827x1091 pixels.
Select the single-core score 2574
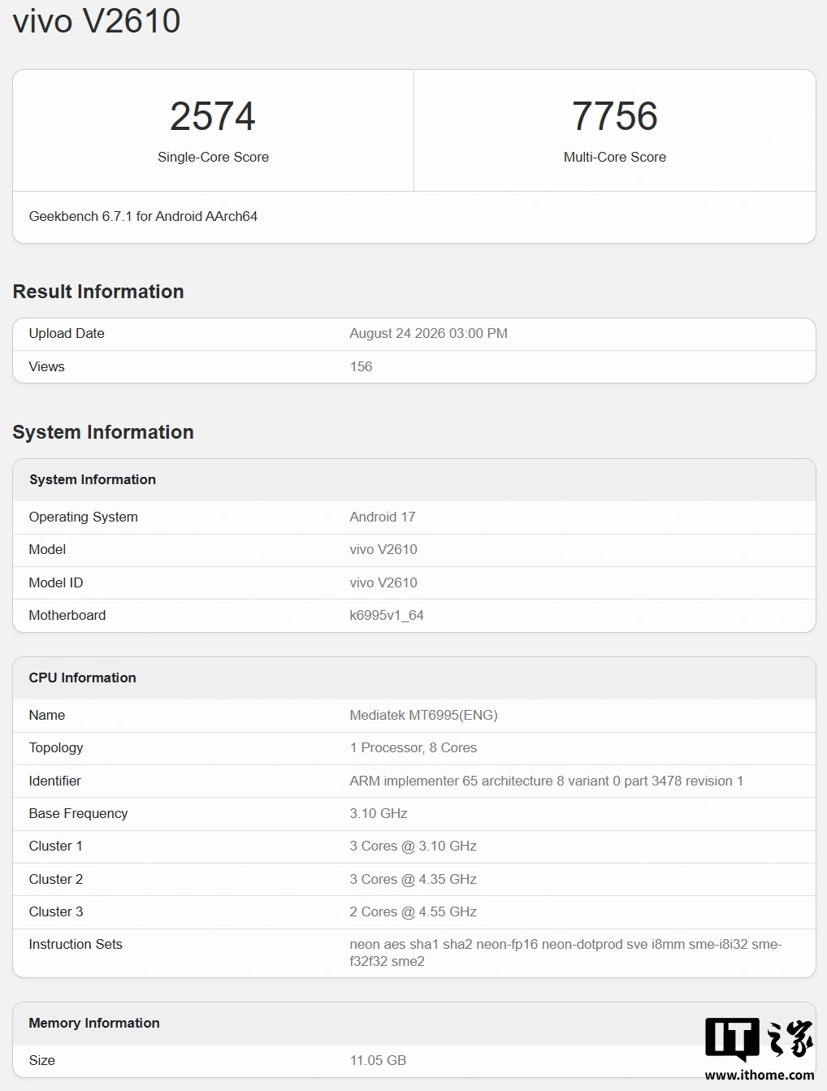pos(213,116)
